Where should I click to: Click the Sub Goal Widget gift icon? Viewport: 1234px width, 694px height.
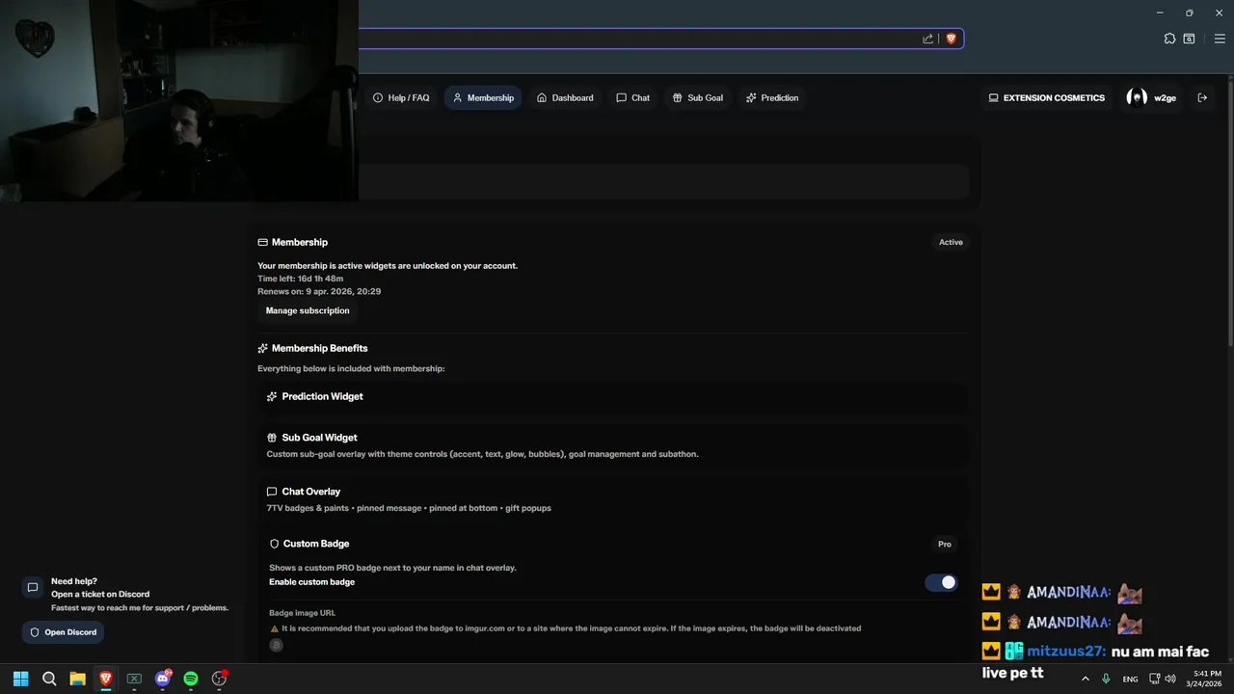[x=272, y=438]
